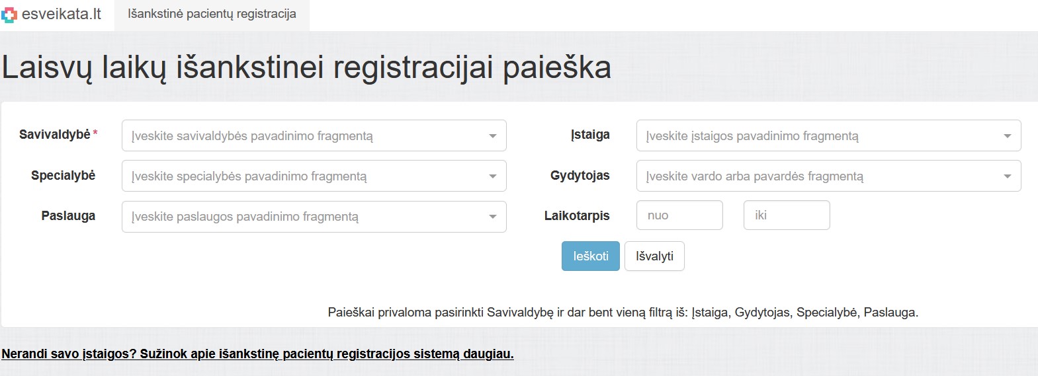This screenshot has width=1038, height=376.
Task: Select the Laikotarpis 'nuo' date field
Action: point(679,215)
